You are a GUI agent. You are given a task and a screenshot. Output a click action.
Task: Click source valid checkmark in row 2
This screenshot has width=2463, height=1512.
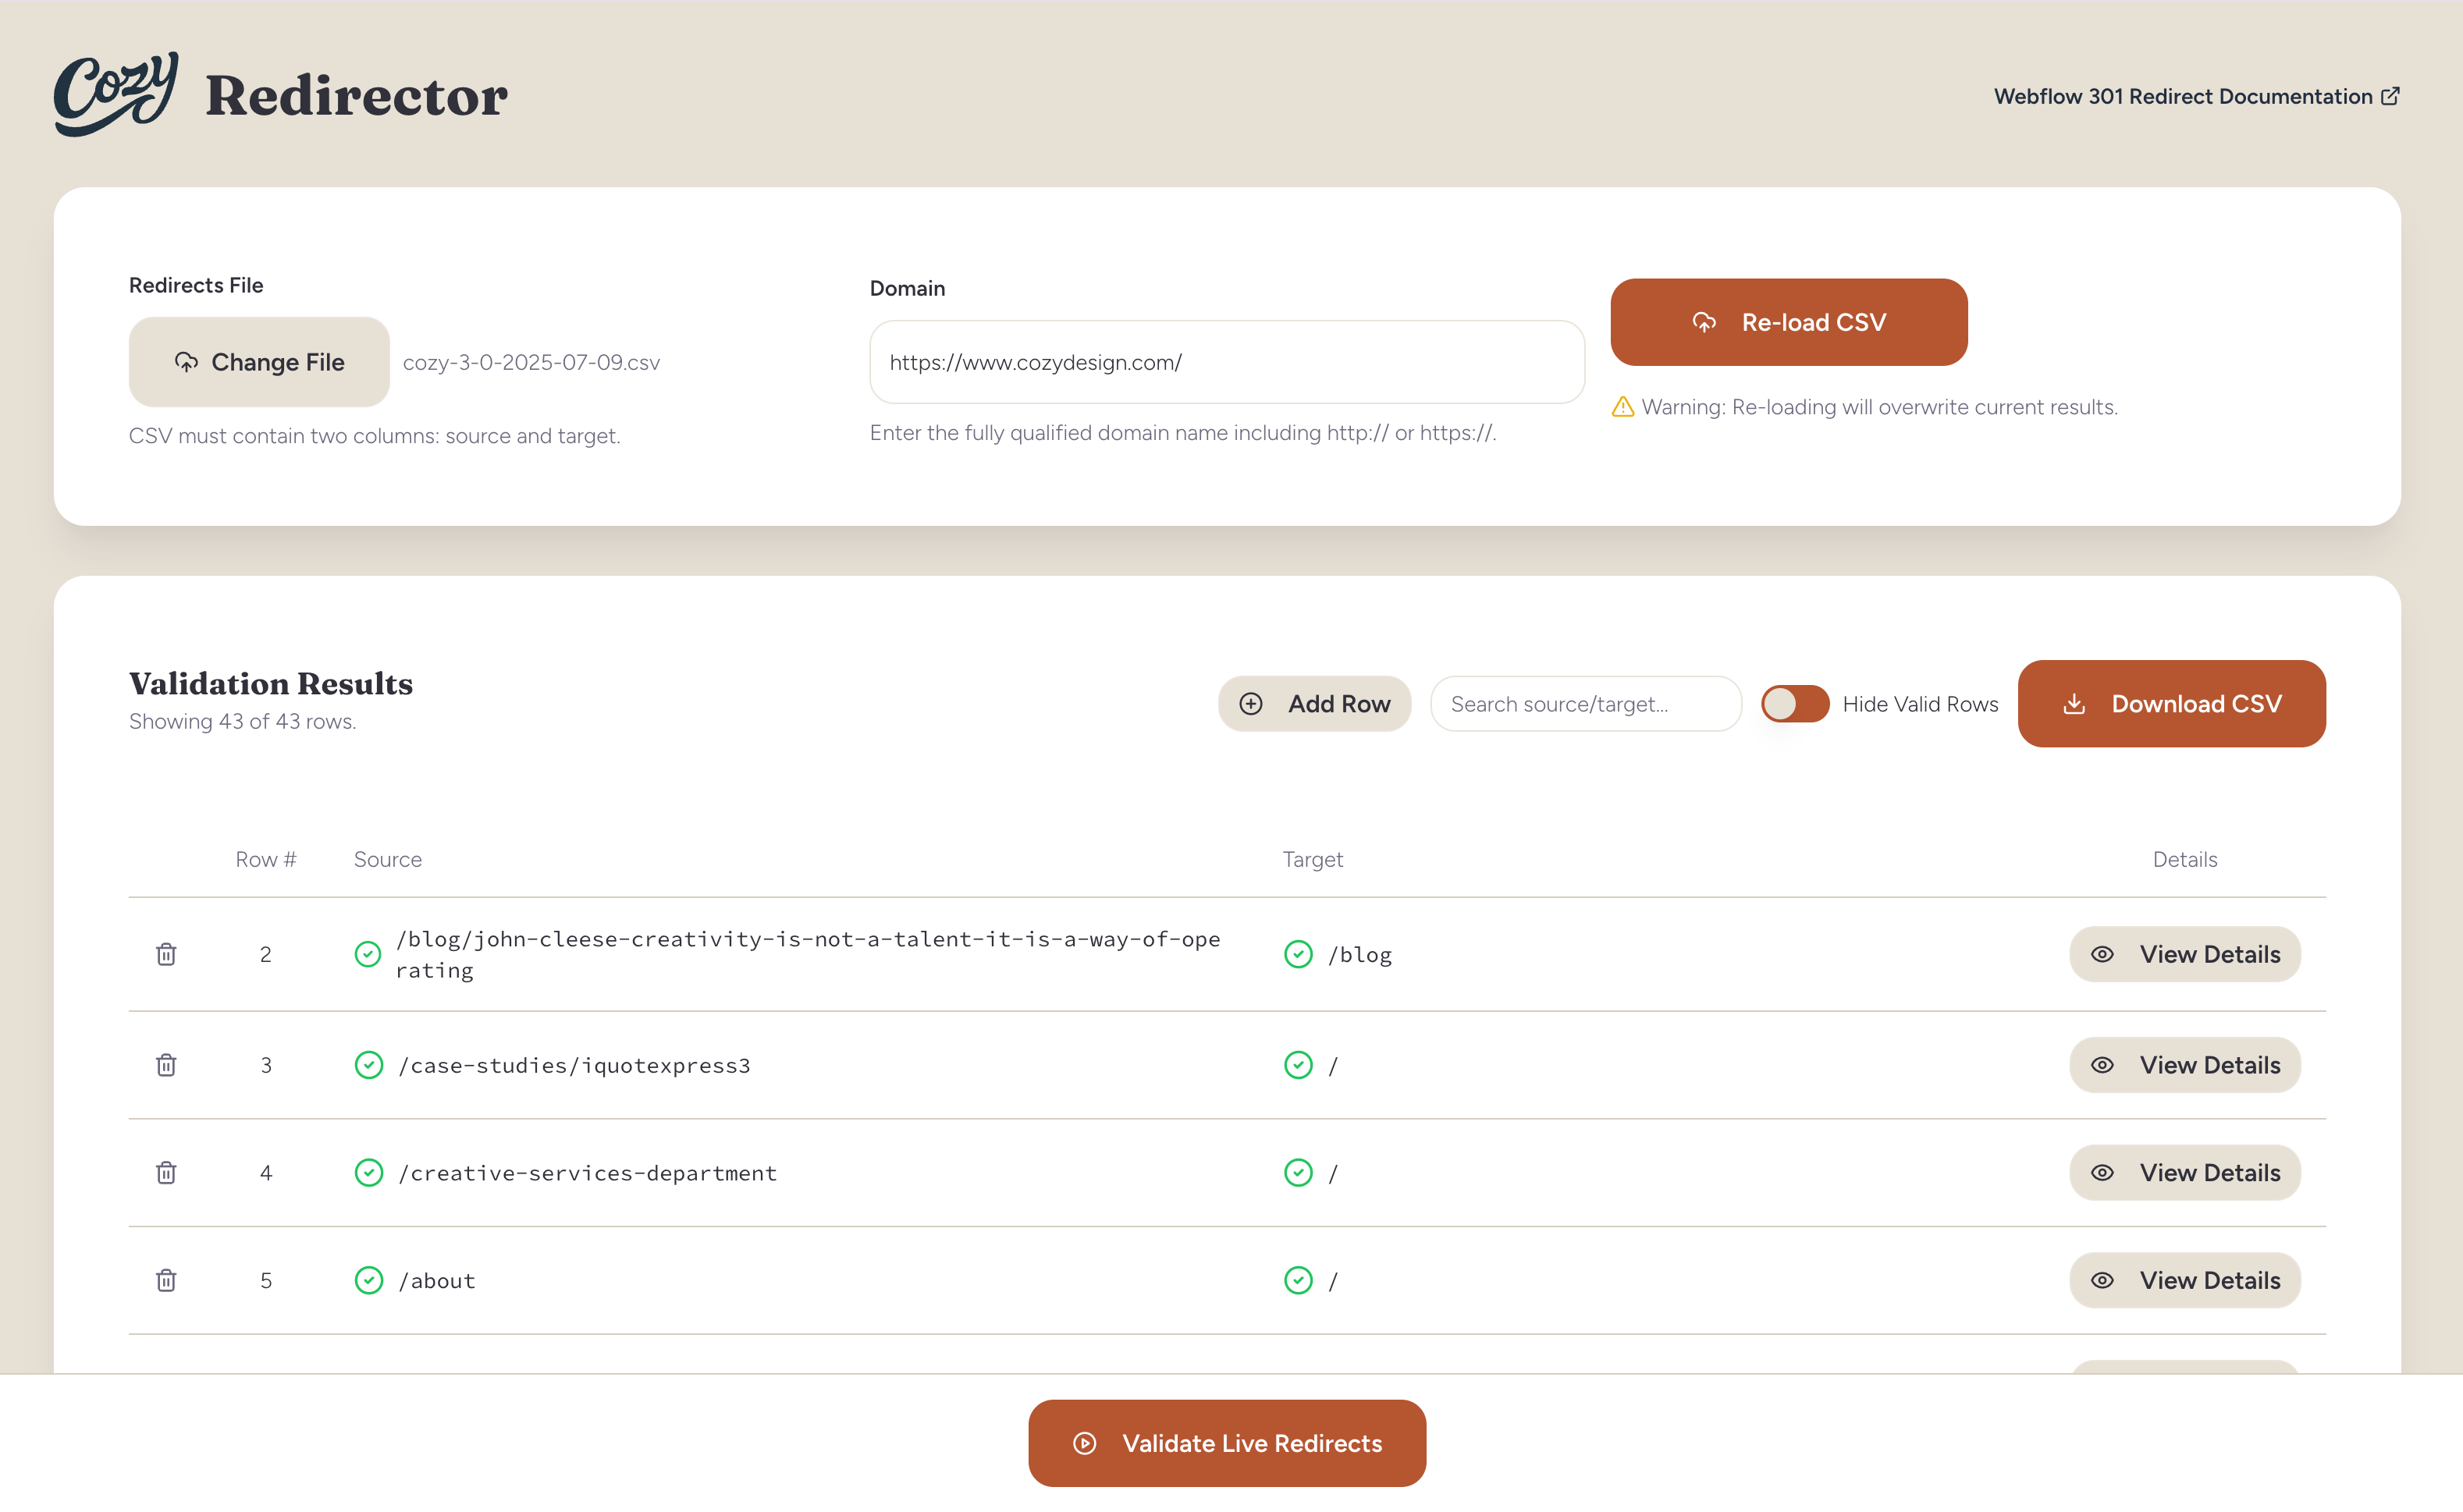tap(368, 954)
